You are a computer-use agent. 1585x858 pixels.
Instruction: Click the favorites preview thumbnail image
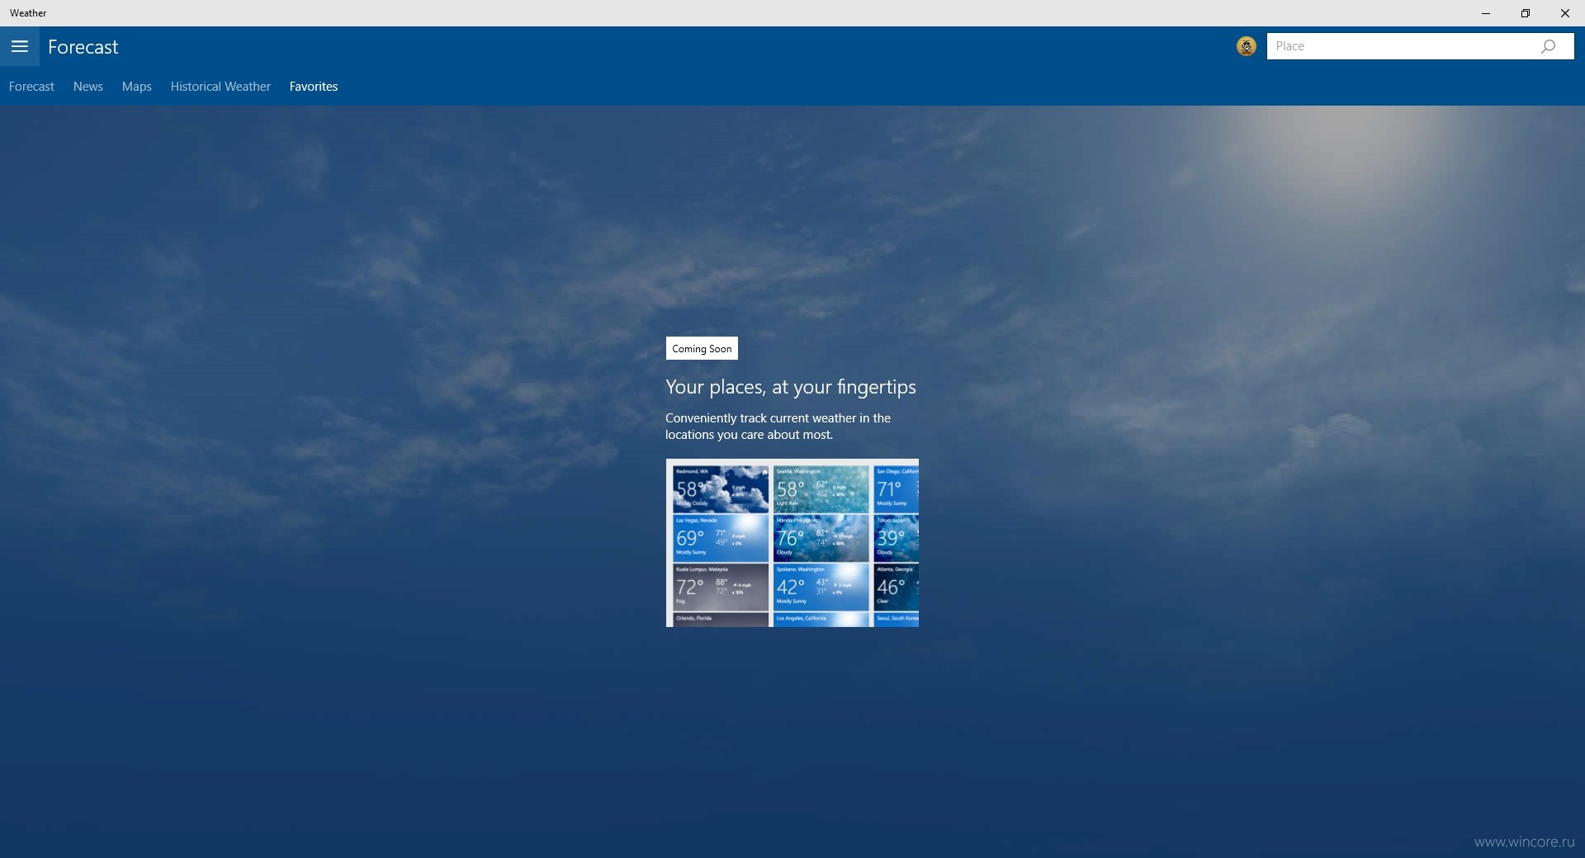click(x=792, y=543)
